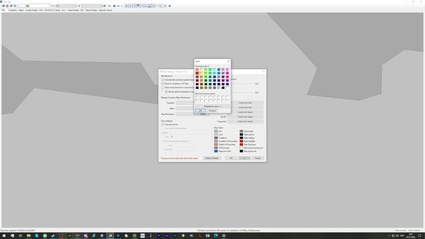Screen dimensions: 425x239
Task: Toggle Automatically download updated data checkbox
Action: pos(163,80)
